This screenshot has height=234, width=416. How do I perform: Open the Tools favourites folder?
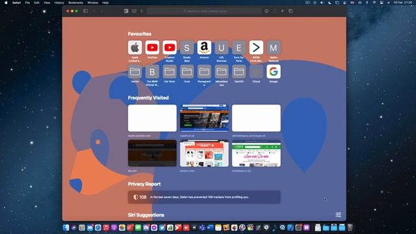point(187,71)
